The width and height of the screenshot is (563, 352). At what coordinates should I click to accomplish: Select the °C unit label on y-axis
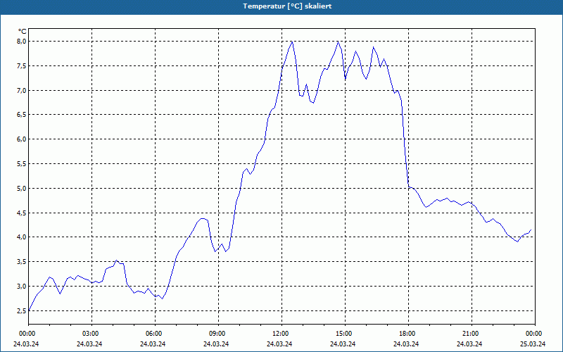(23, 32)
